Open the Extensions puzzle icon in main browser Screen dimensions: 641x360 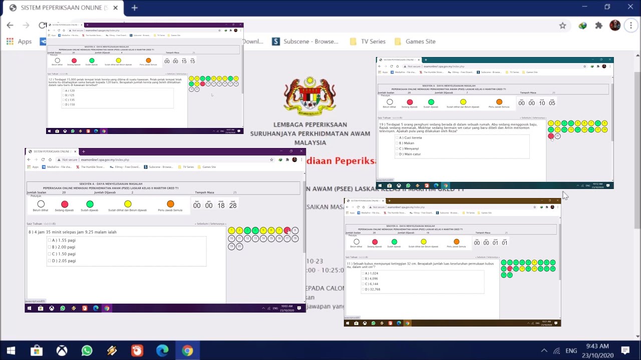(x=598, y=25)
